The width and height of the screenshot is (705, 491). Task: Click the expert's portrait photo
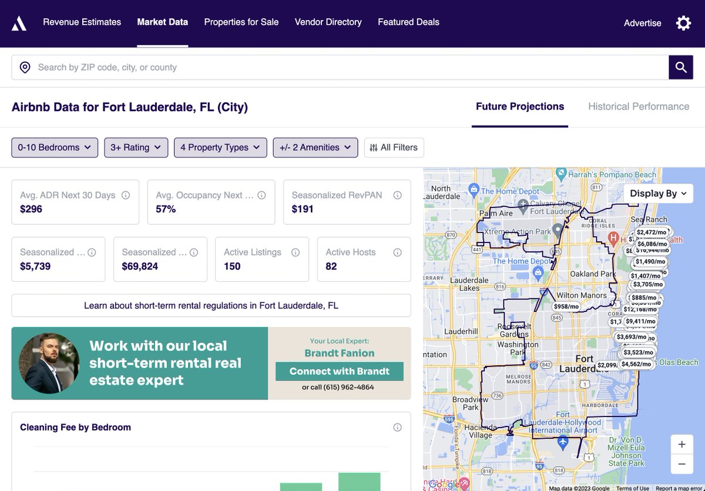49,364
